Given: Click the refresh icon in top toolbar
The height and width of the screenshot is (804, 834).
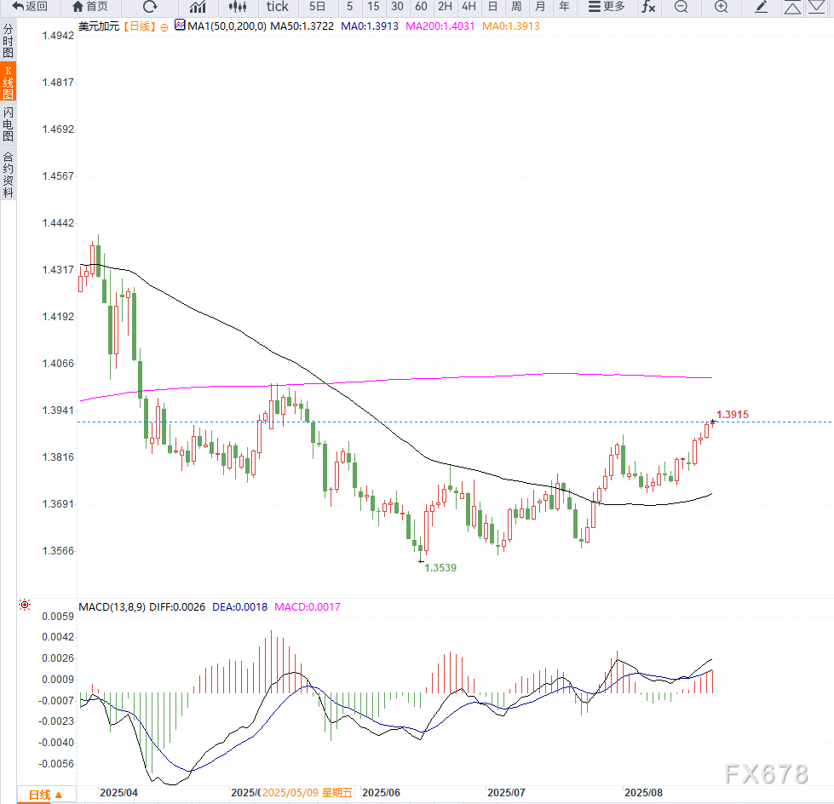Looking at the screenshot, I should [150, 7].
